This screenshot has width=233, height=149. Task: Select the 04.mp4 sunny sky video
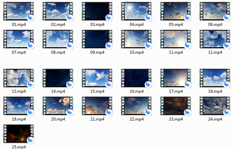tap(136, 11)
